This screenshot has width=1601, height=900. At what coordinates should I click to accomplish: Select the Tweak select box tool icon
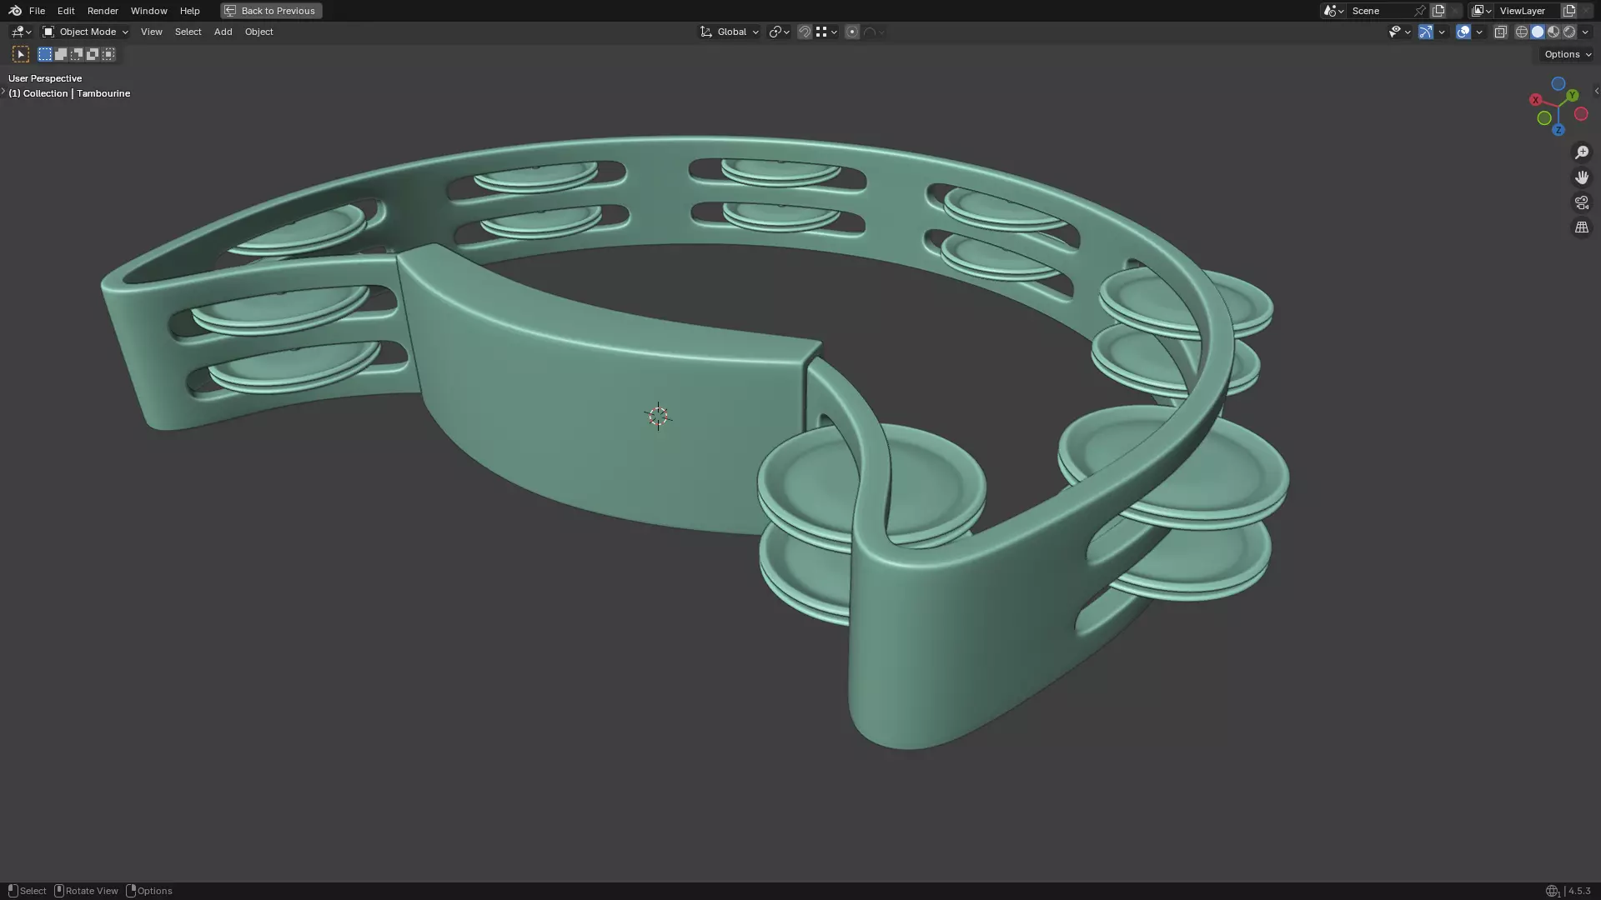click(x=21, y=54)
